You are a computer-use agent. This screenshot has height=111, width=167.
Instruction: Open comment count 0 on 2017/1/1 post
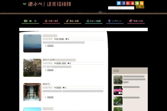point(65,88)
